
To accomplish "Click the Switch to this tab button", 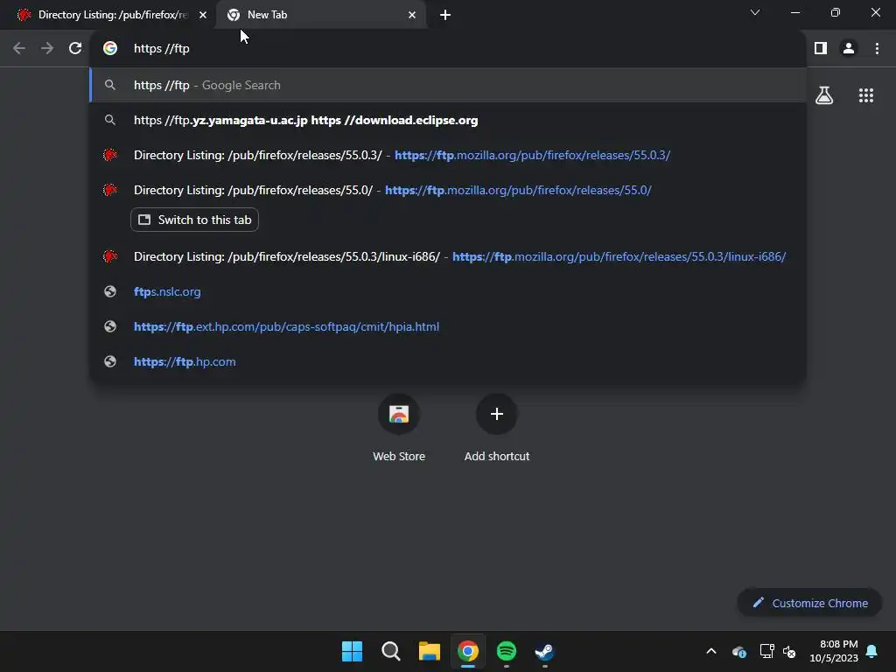I will 194,220.
